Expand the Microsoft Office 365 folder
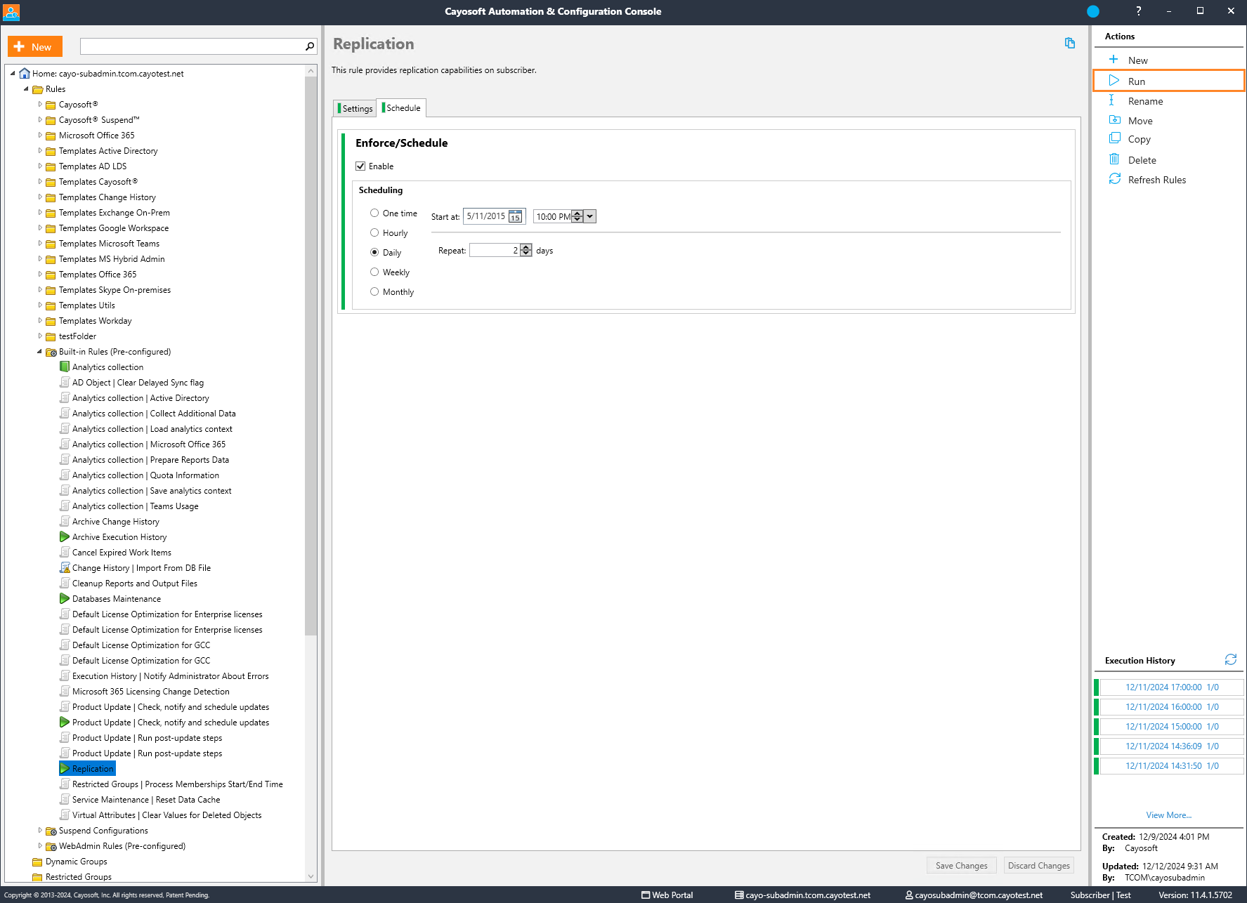The height and width of the screenshot is (903, 1247). [39, 136]
